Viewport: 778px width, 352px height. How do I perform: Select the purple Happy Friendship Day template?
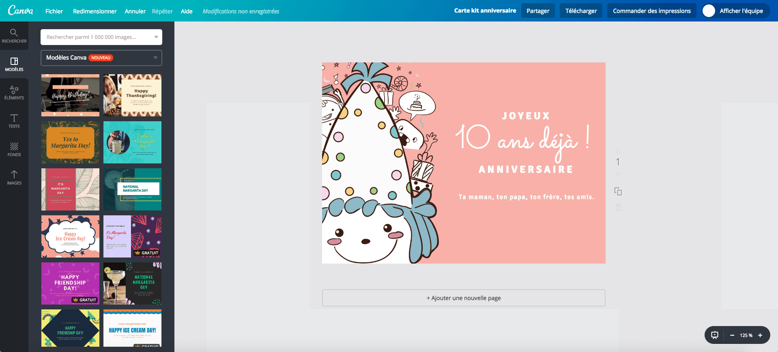pyautogui.click(x=70, y=283)
